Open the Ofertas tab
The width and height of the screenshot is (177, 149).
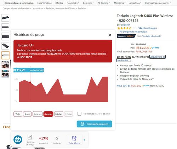click(59, 3)
